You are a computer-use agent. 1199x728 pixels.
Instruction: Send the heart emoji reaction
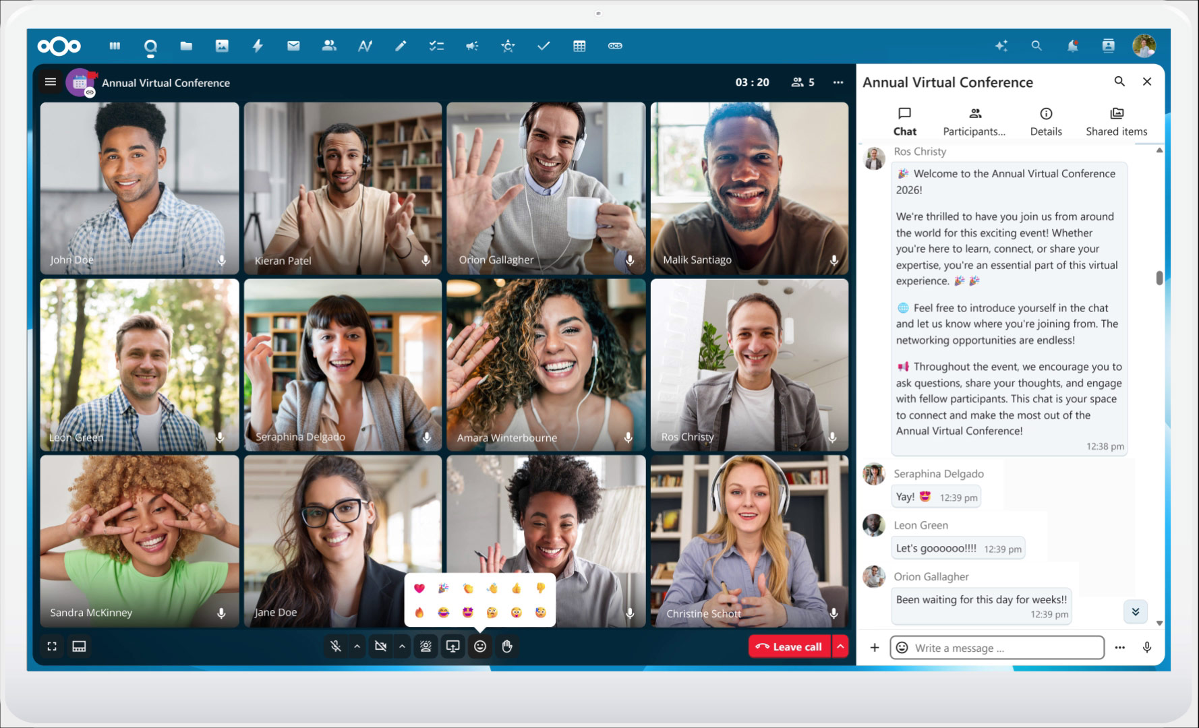click(x=419, y=588)
